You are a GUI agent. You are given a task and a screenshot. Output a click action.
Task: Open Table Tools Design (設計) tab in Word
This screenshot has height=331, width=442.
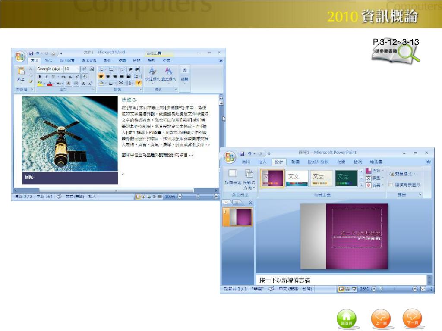coord(152,60)
